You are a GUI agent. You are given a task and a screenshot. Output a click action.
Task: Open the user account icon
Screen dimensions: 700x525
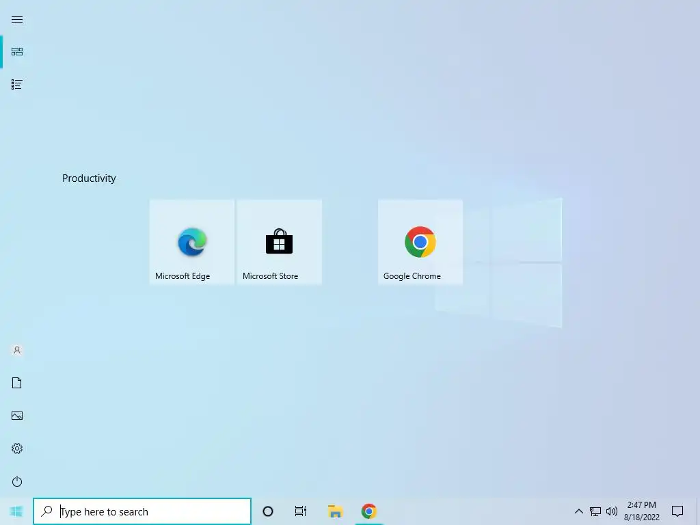tap(17, 350)
